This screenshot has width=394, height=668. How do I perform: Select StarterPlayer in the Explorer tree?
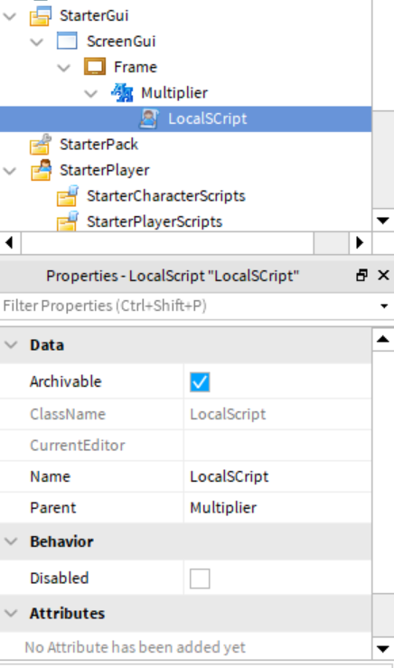pos(104,171)
